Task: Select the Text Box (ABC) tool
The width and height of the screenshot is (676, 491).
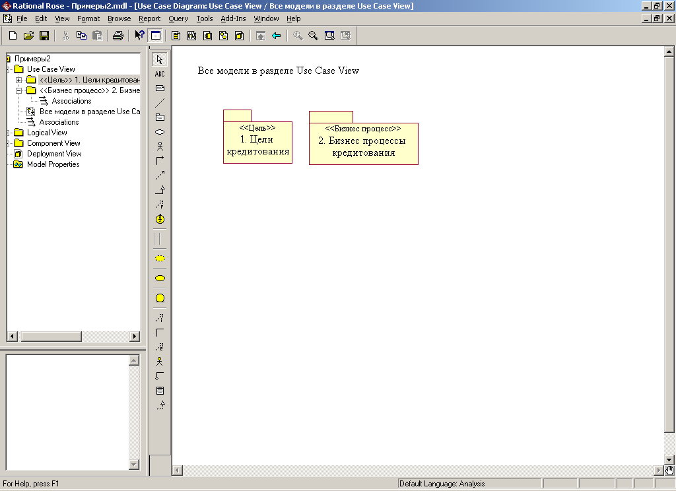Action: click(160, 74)
